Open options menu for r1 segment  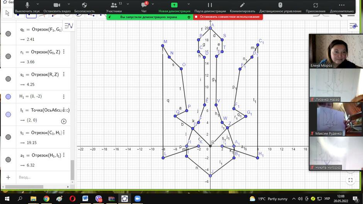coord(64,52)
